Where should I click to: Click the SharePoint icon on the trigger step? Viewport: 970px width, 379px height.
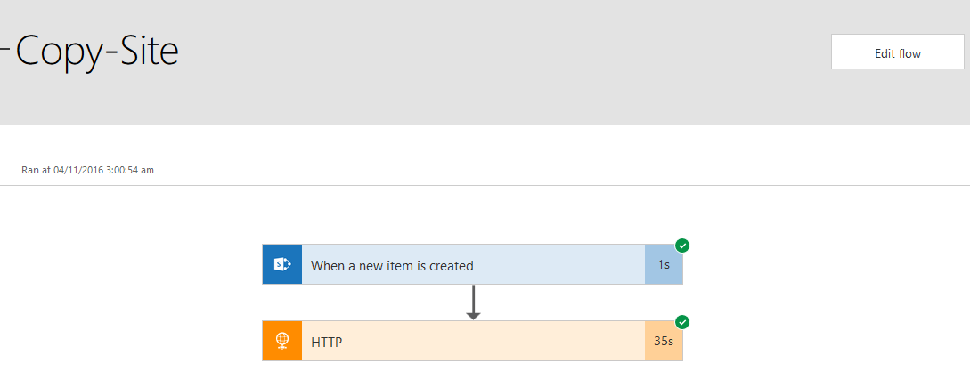point(282,264)
